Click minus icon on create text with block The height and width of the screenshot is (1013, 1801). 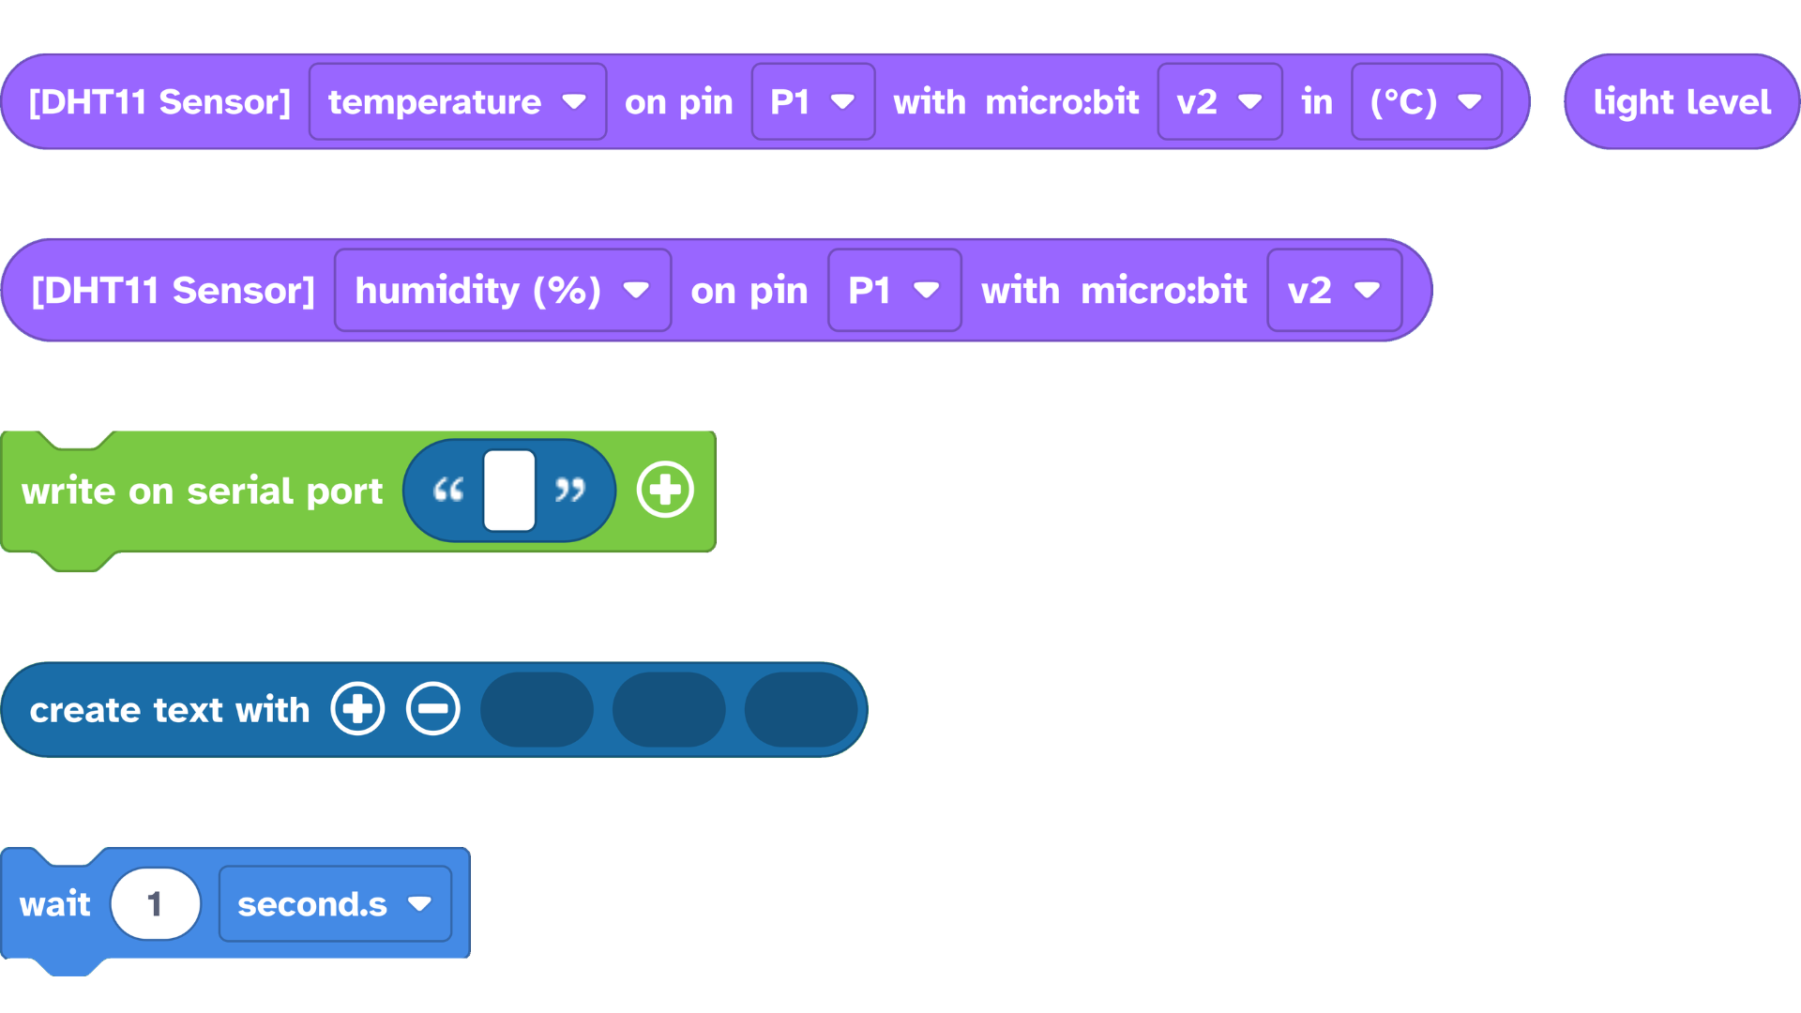[432, 709]
